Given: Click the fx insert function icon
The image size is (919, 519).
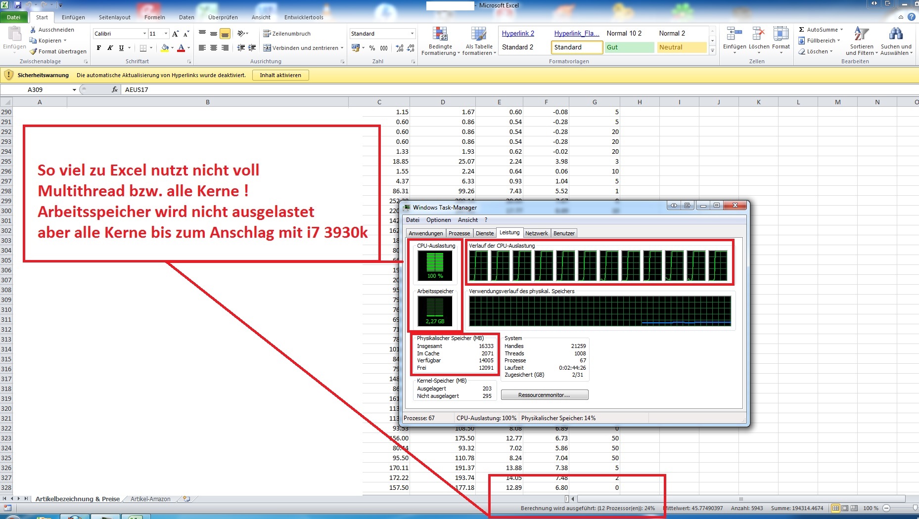Looking at the screenshot, I should click(115, 89).
